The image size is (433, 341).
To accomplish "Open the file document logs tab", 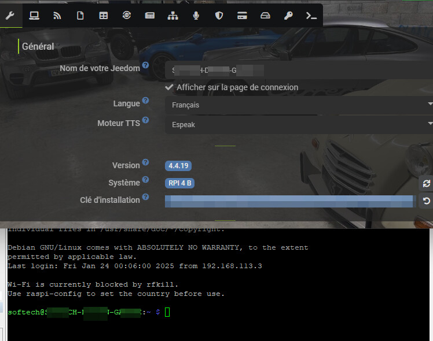I will 80,16.
